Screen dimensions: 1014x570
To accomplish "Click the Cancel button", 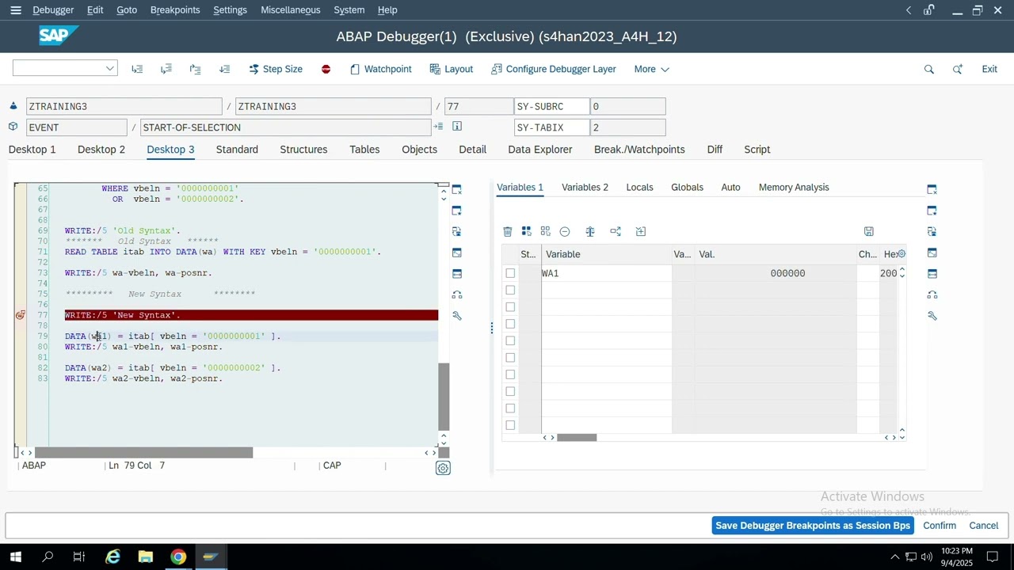I will 984,526.
